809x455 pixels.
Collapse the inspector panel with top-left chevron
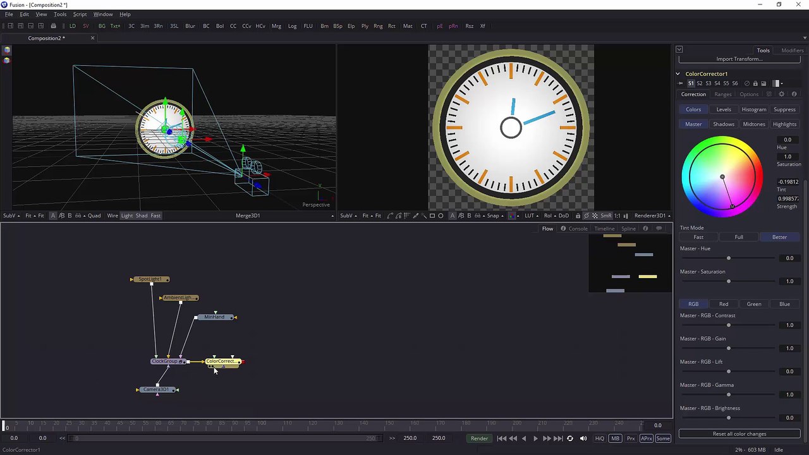pyautogui.click(x=679, y=49)
